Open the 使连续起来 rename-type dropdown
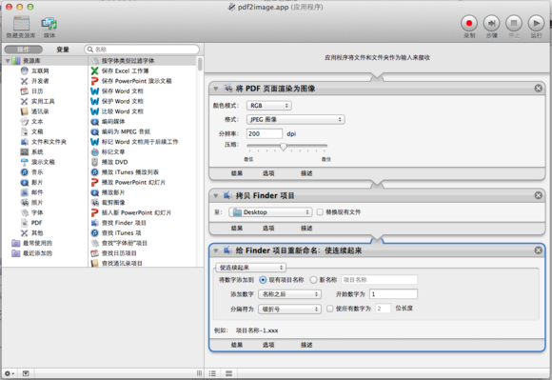The width and height of the screenshot is (552, 380). (250, 268)
